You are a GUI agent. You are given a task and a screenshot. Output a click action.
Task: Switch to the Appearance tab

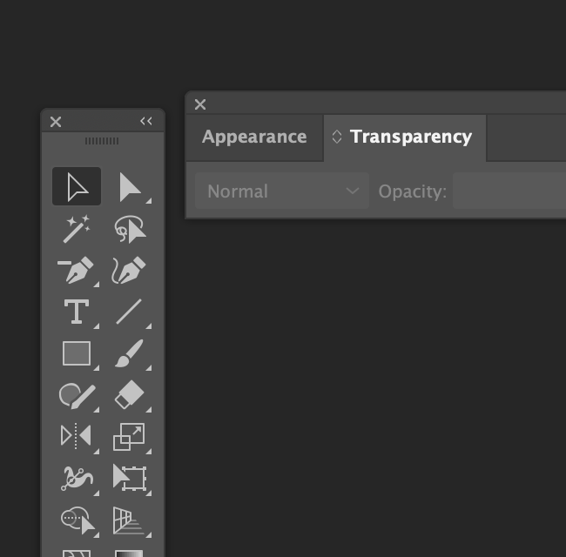click(x=254, y=138)
